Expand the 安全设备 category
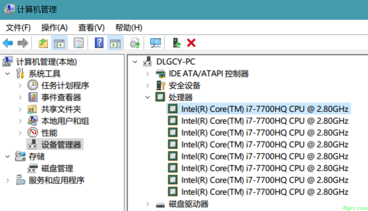Viewport: 368px width, 211px height. click(x=147, y=86)
